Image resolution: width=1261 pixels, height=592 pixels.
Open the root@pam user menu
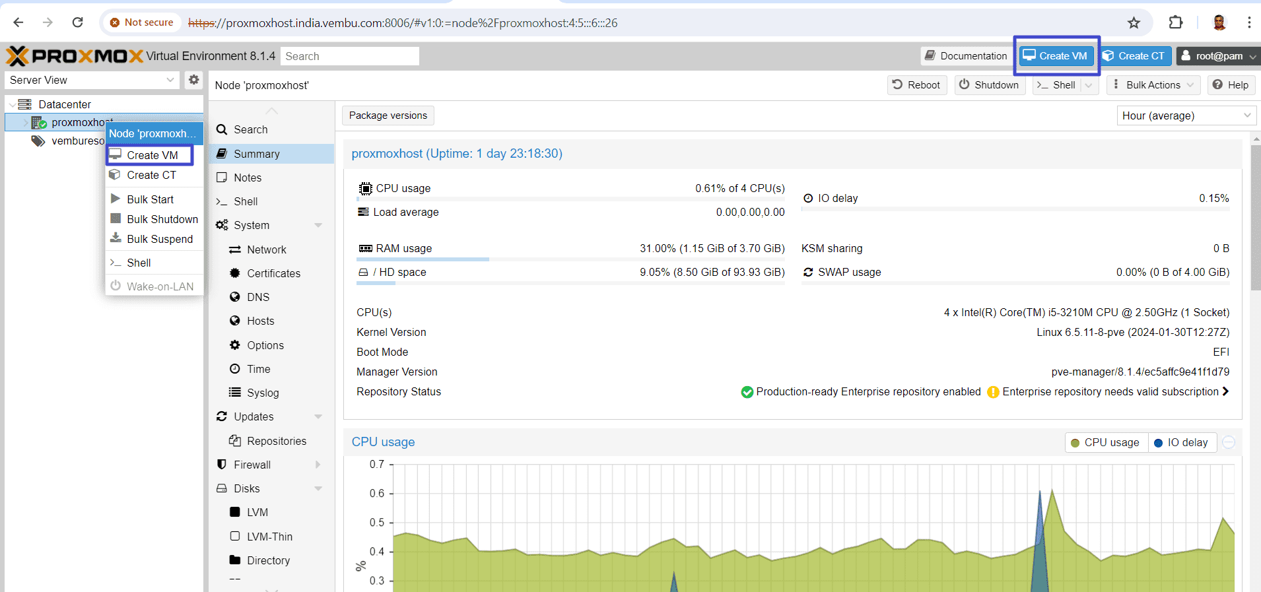point(1218,56)
